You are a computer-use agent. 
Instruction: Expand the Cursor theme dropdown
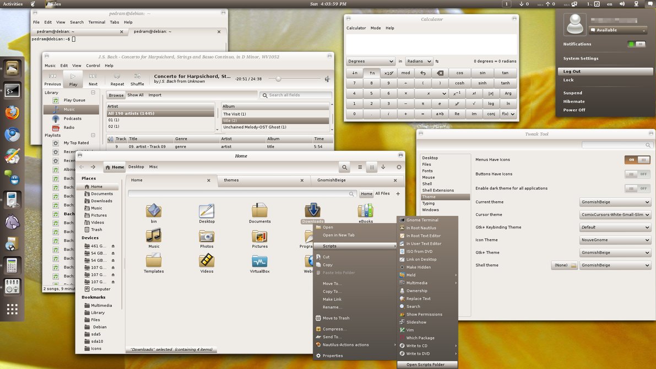tap(615, 215)
